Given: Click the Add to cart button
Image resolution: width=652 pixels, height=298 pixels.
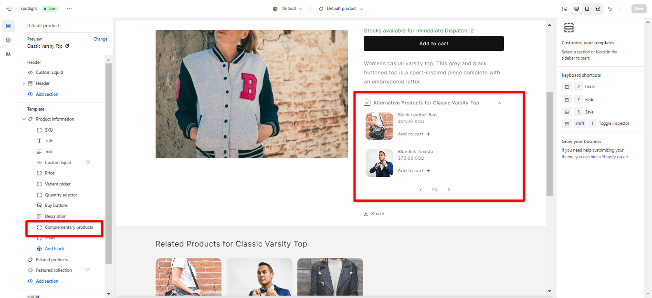Looking at the screenshot, I should coord(433,43).
